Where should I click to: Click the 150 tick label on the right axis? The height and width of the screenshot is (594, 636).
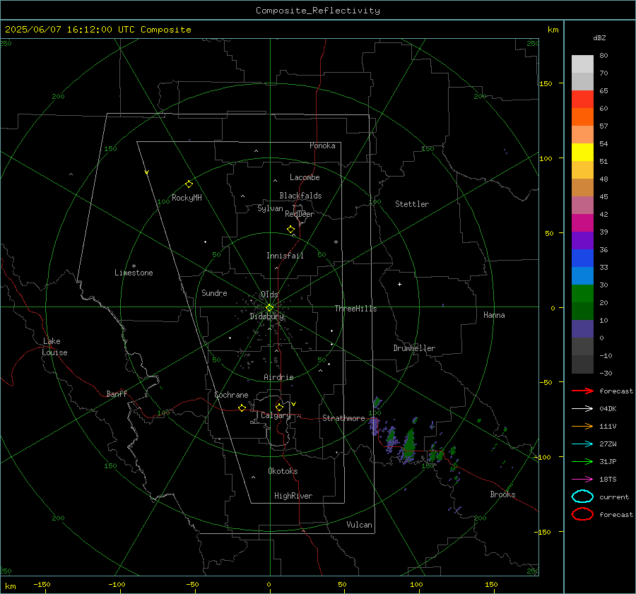pos(546,83)
